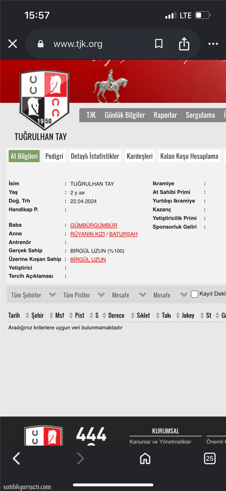This screenshot has height=491, width=226.
Task: Sort by the Msf column
Action: coord(60,315)
